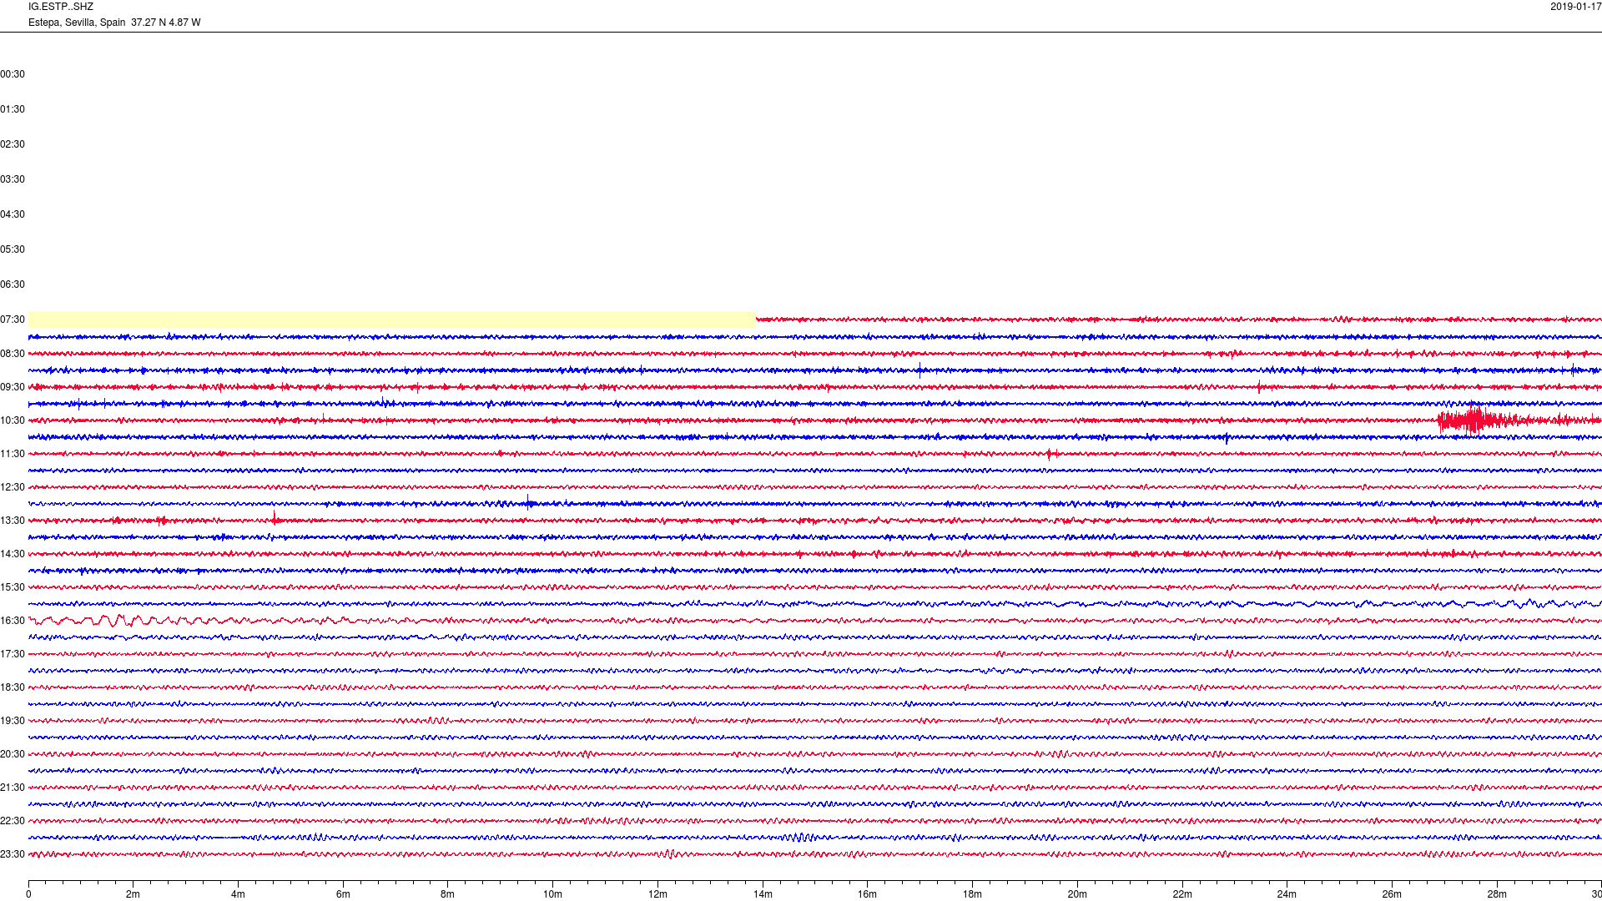The height and width of the screenshot is (901, 1602).
Task: Select the 01:30 time row label
Action: [13, 109]
